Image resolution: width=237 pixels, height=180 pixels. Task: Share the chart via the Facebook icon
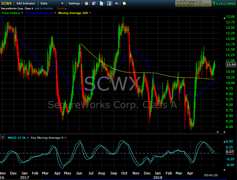[x=109, y=3]
